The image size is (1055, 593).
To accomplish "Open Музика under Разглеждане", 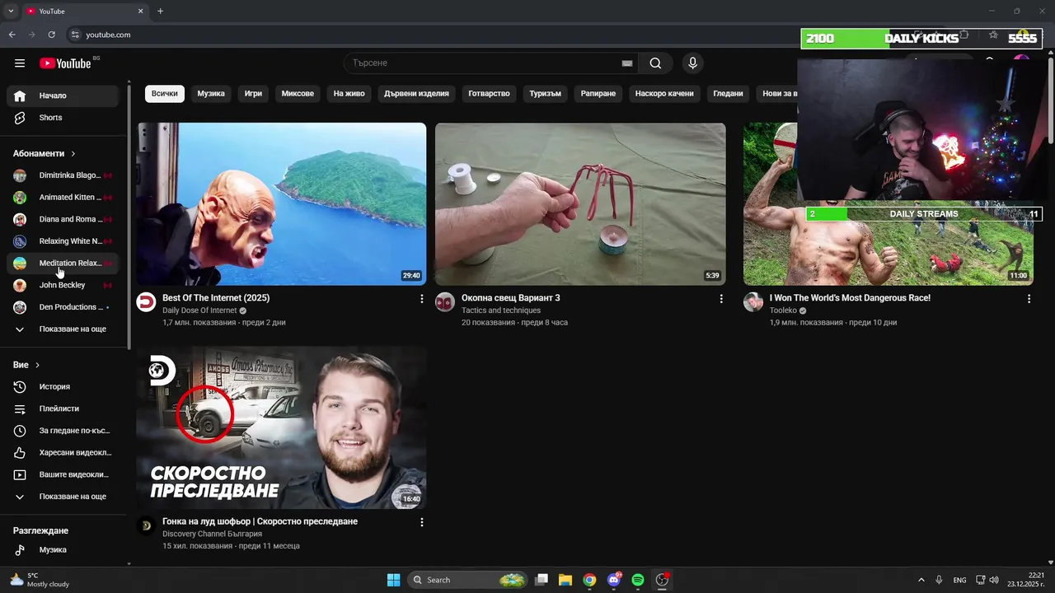I will click(x=63, y=549).
